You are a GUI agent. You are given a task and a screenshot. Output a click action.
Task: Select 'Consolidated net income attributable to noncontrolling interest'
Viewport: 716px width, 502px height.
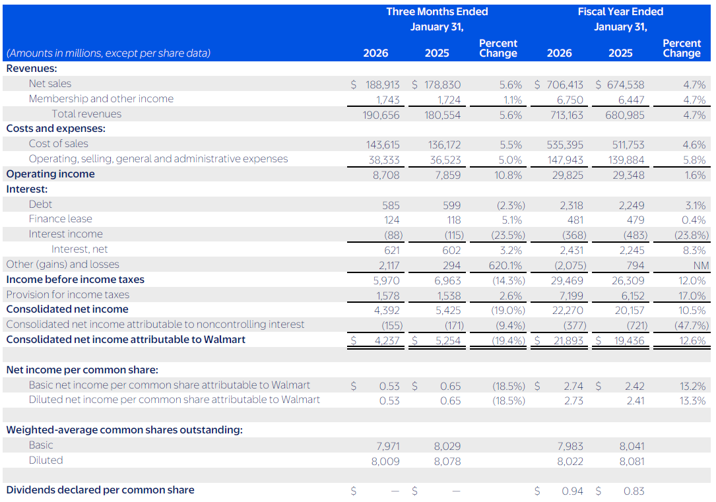(x=155, y=325)
